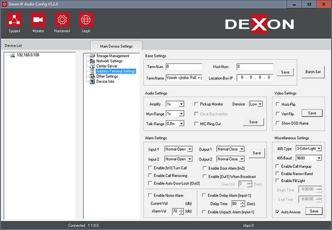Enable the Horiz-Flip checkbox
Viewport: 332px width, 230px height.
click(x=278, y=104)
